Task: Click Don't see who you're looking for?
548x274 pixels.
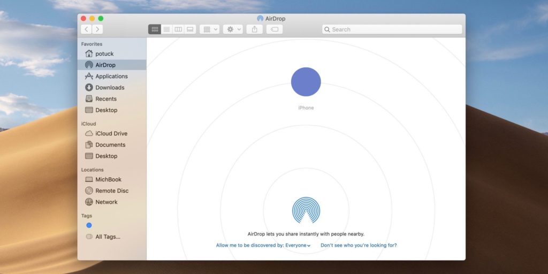Action: click(359, 245)
